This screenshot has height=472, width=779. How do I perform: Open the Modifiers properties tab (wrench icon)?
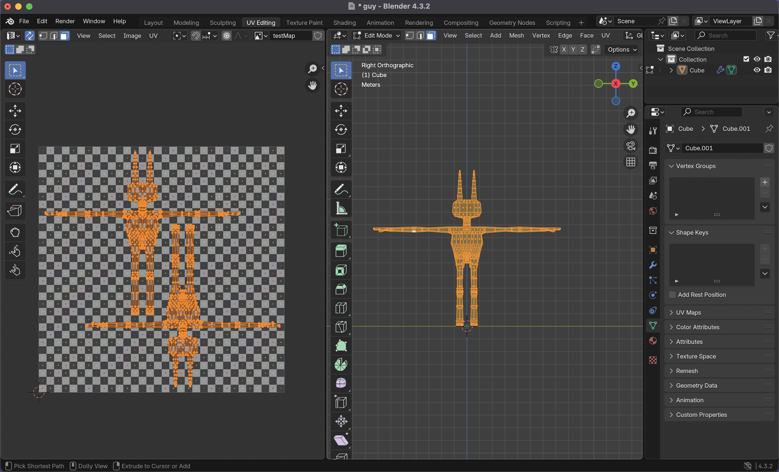[653, 265]
